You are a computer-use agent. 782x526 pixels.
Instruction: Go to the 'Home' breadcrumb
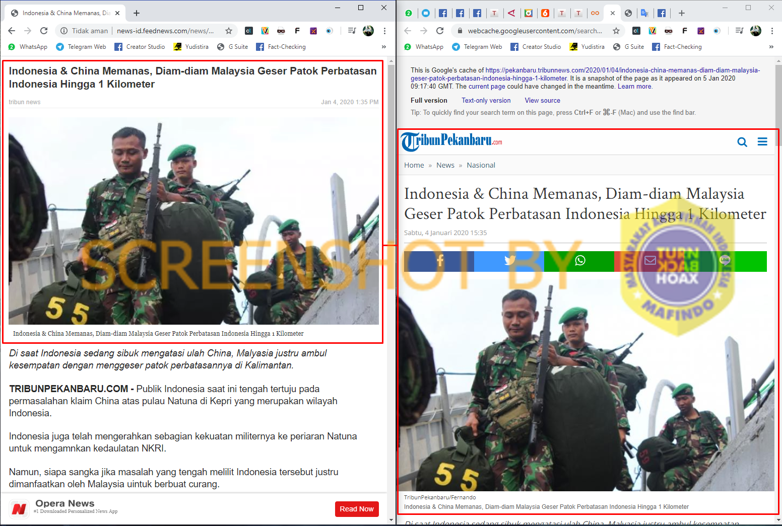coord(414,165)
